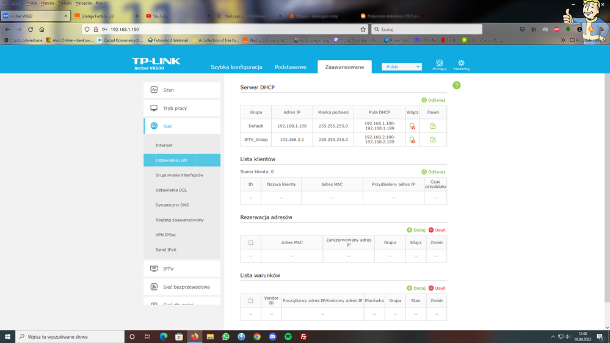Switch to the Podstawowe tab
This screenshot has width=610, height=343.
click(291, 67)
